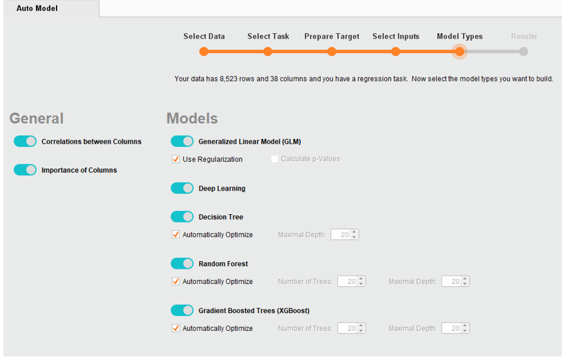Switch off the Random Forest model
This screenshot has height=360, width=566.
(x=182, y=263)
